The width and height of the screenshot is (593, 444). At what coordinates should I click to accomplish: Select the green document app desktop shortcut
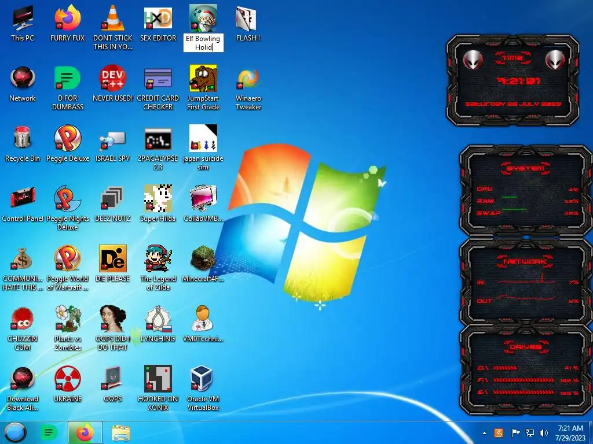coord(67,78)
